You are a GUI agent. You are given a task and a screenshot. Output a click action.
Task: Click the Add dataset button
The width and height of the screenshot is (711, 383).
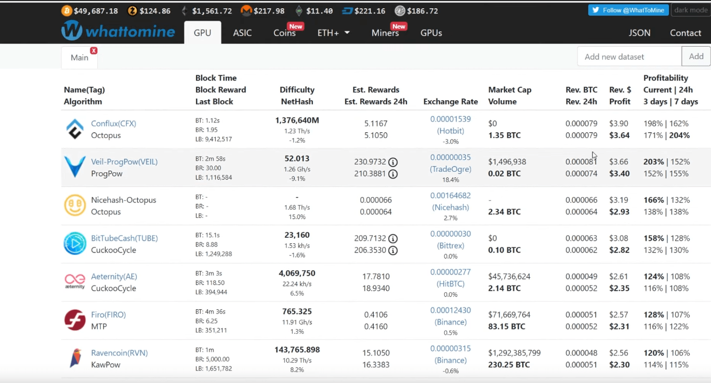(696, 57)
